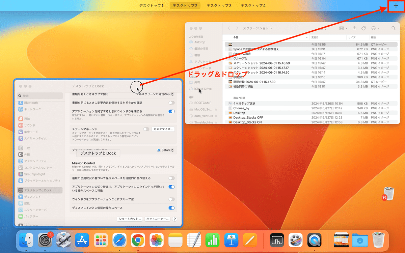The height and width of the screenshot is (253, 405).
Task: Open QuickTime Player in the Dock
Action: click(x=315, y=241)
